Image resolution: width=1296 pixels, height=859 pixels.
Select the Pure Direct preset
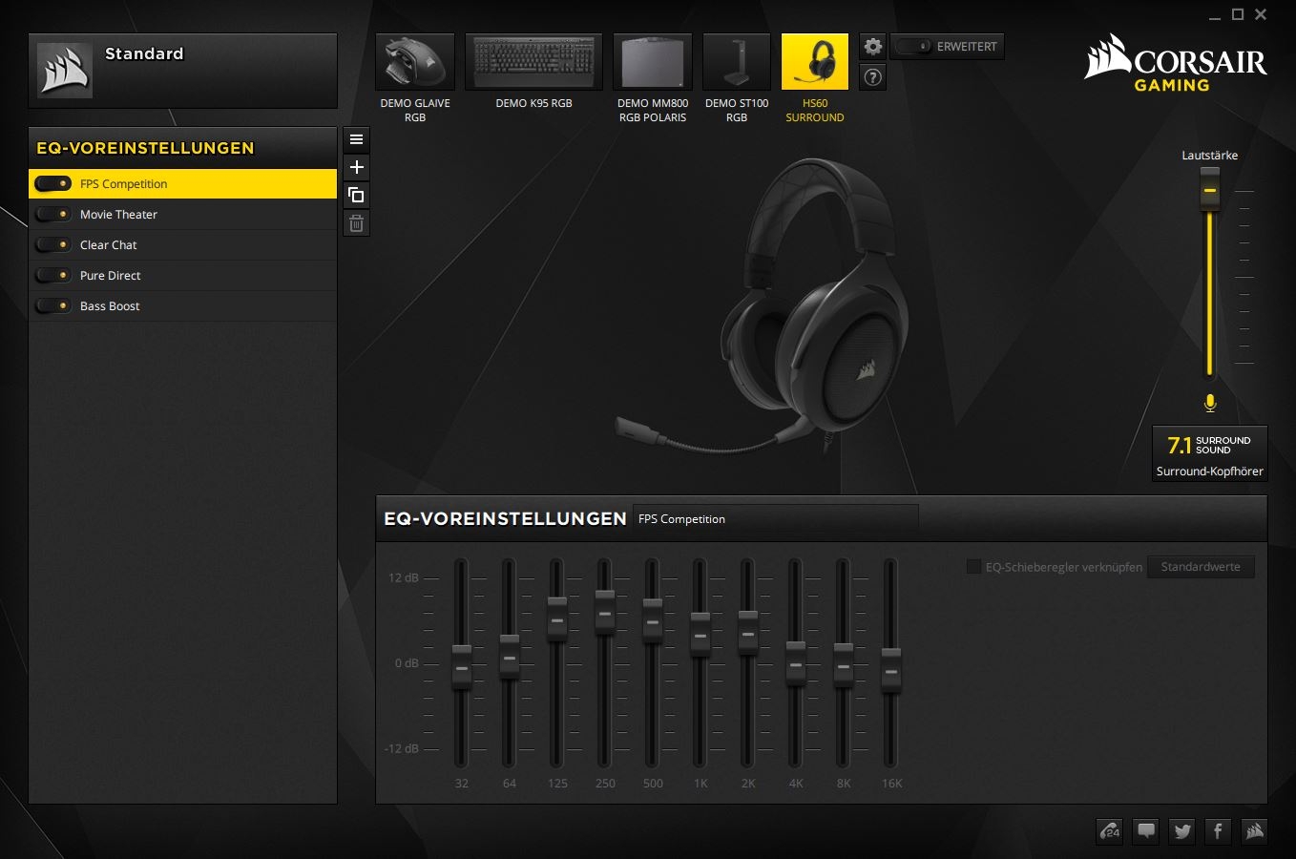point(183,276)
